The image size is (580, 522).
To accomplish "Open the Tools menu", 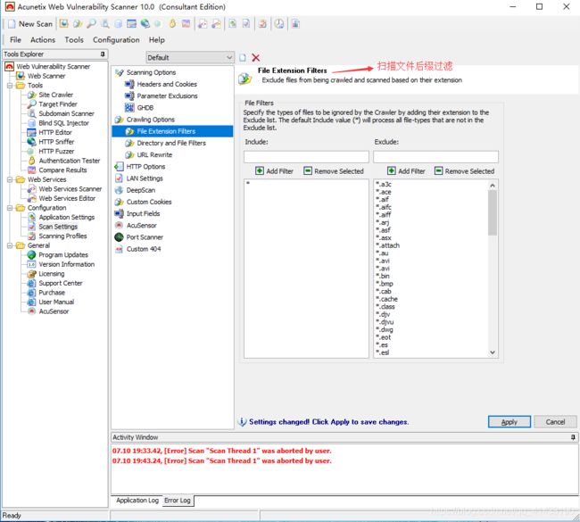I will pos(74,40).
